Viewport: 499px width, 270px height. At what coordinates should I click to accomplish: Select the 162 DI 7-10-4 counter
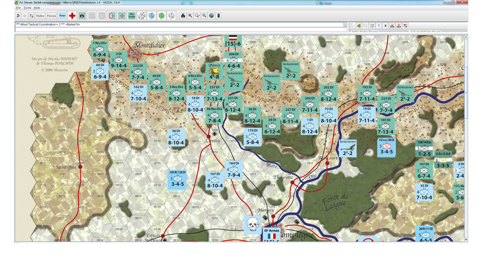(x=138, y=93)
